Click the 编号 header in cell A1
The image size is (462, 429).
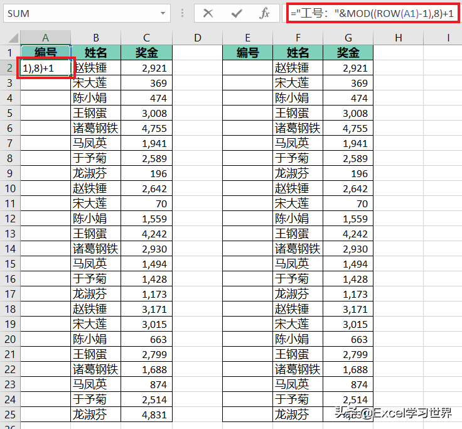pyautogui.click(x=46, y=53)
